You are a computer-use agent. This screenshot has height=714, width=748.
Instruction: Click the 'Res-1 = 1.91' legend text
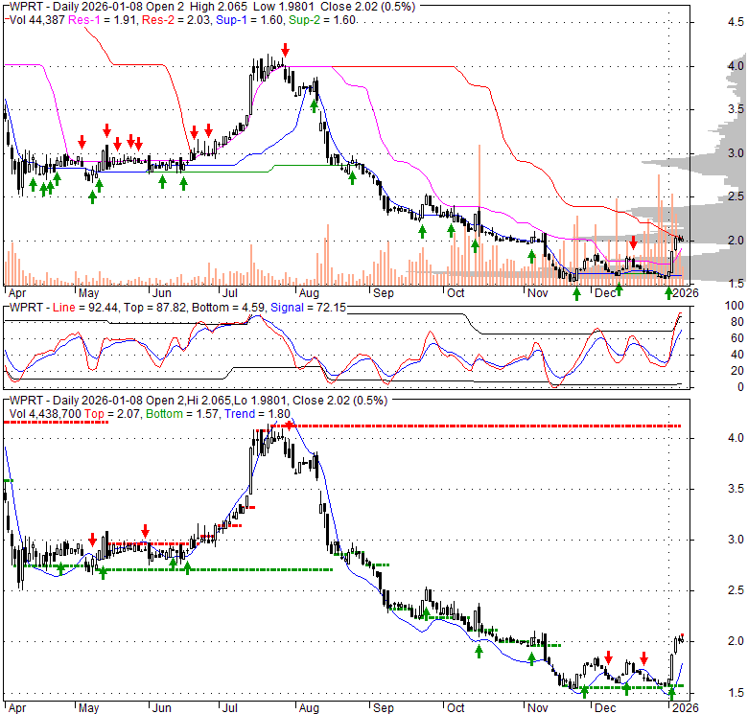point(102,20)
